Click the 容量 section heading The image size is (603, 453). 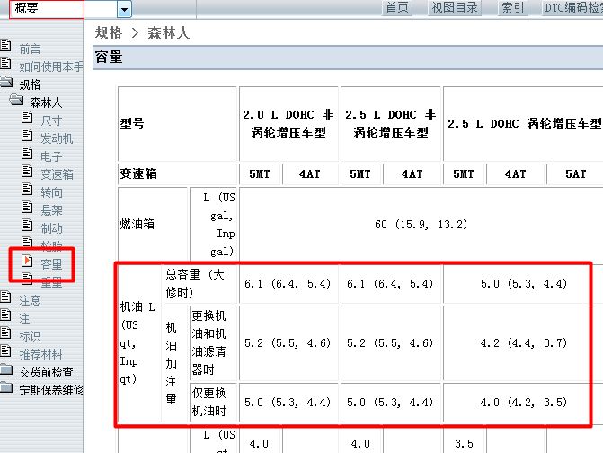109,58
